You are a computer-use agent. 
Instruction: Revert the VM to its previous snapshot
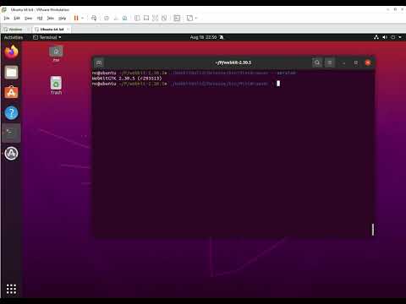[116, 18]
